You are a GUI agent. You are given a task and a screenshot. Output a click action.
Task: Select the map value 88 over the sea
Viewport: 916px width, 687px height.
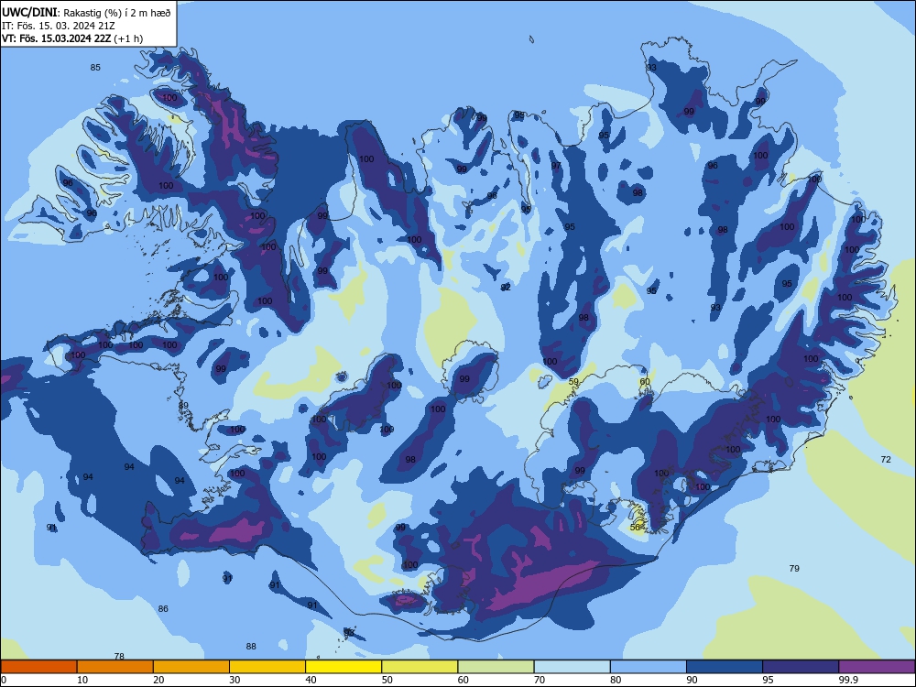tap(251, 646)
